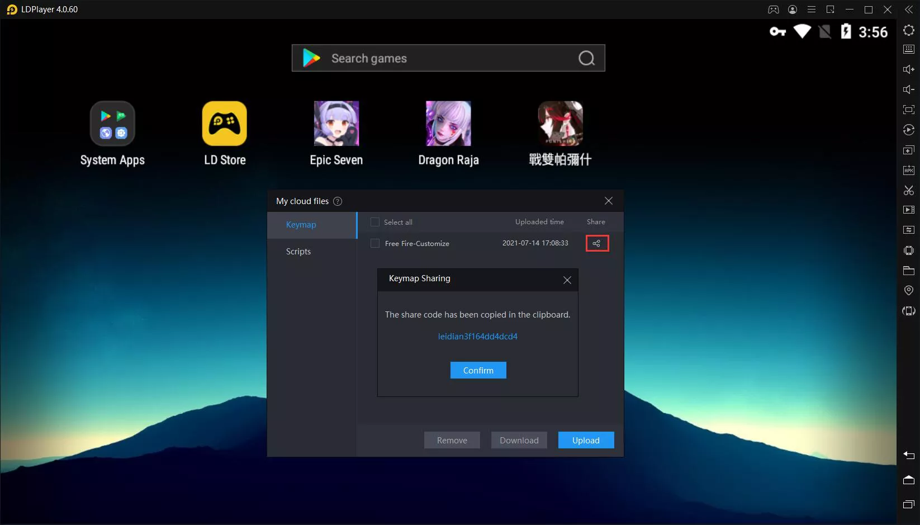This screenshot has width=920, height=525.
Task: Click the mini window icon in title bar
Action: [831, 10]
